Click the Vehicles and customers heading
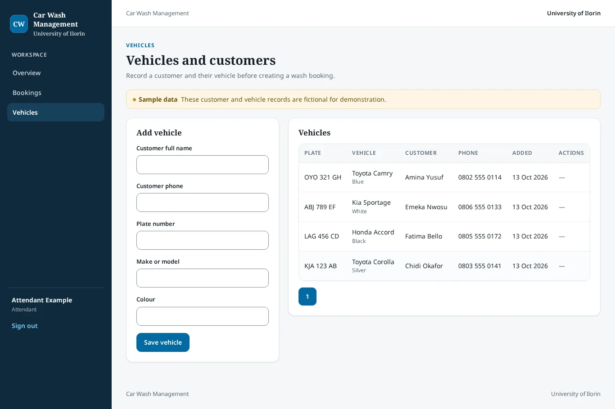This screenshot has height=409, width=615. point(201,60)
